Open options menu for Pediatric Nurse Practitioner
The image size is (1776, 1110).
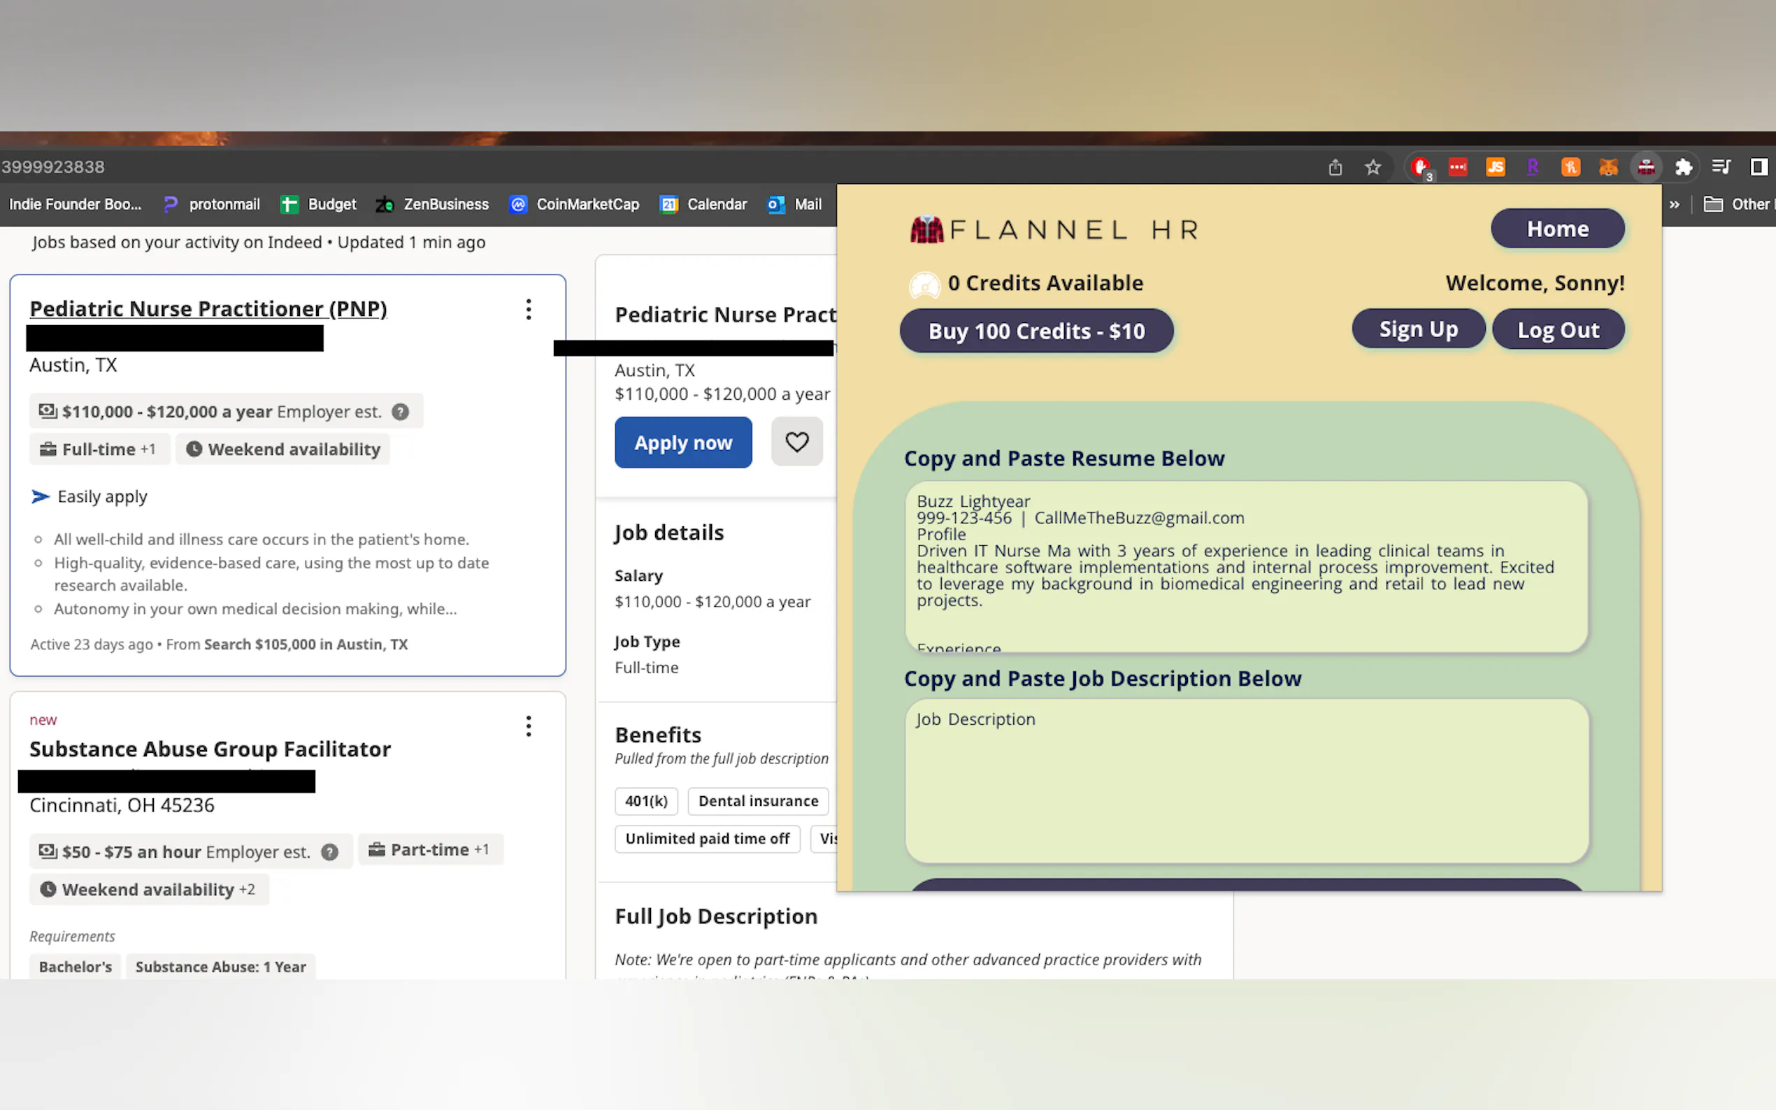(528, 309)
